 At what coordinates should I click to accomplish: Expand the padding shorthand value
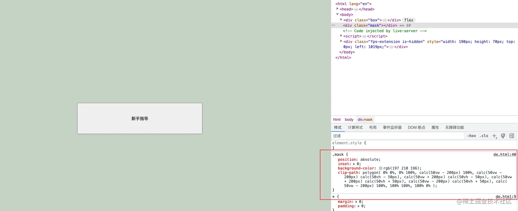point(359,206)
